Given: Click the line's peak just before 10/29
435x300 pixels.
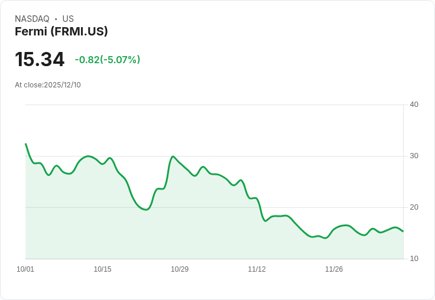Looking at the screenshot, I should click(x=173, y=156).
